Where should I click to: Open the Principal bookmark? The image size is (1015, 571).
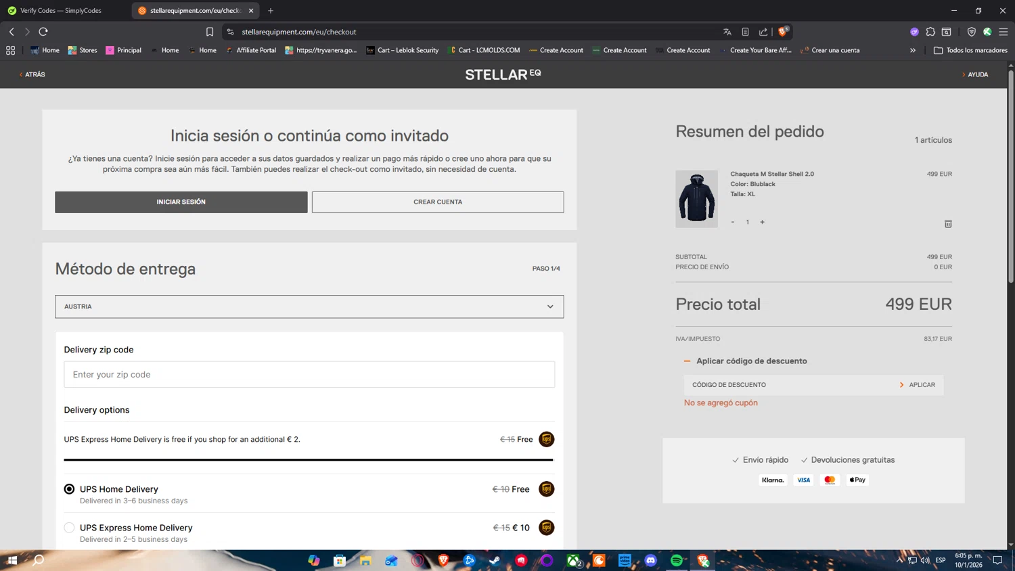point(124,50)
